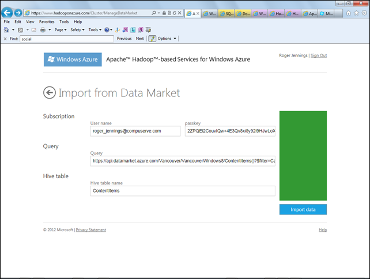
Task: Click the Lync 'L' toolbar icon
Action: (x=133, y=30)
